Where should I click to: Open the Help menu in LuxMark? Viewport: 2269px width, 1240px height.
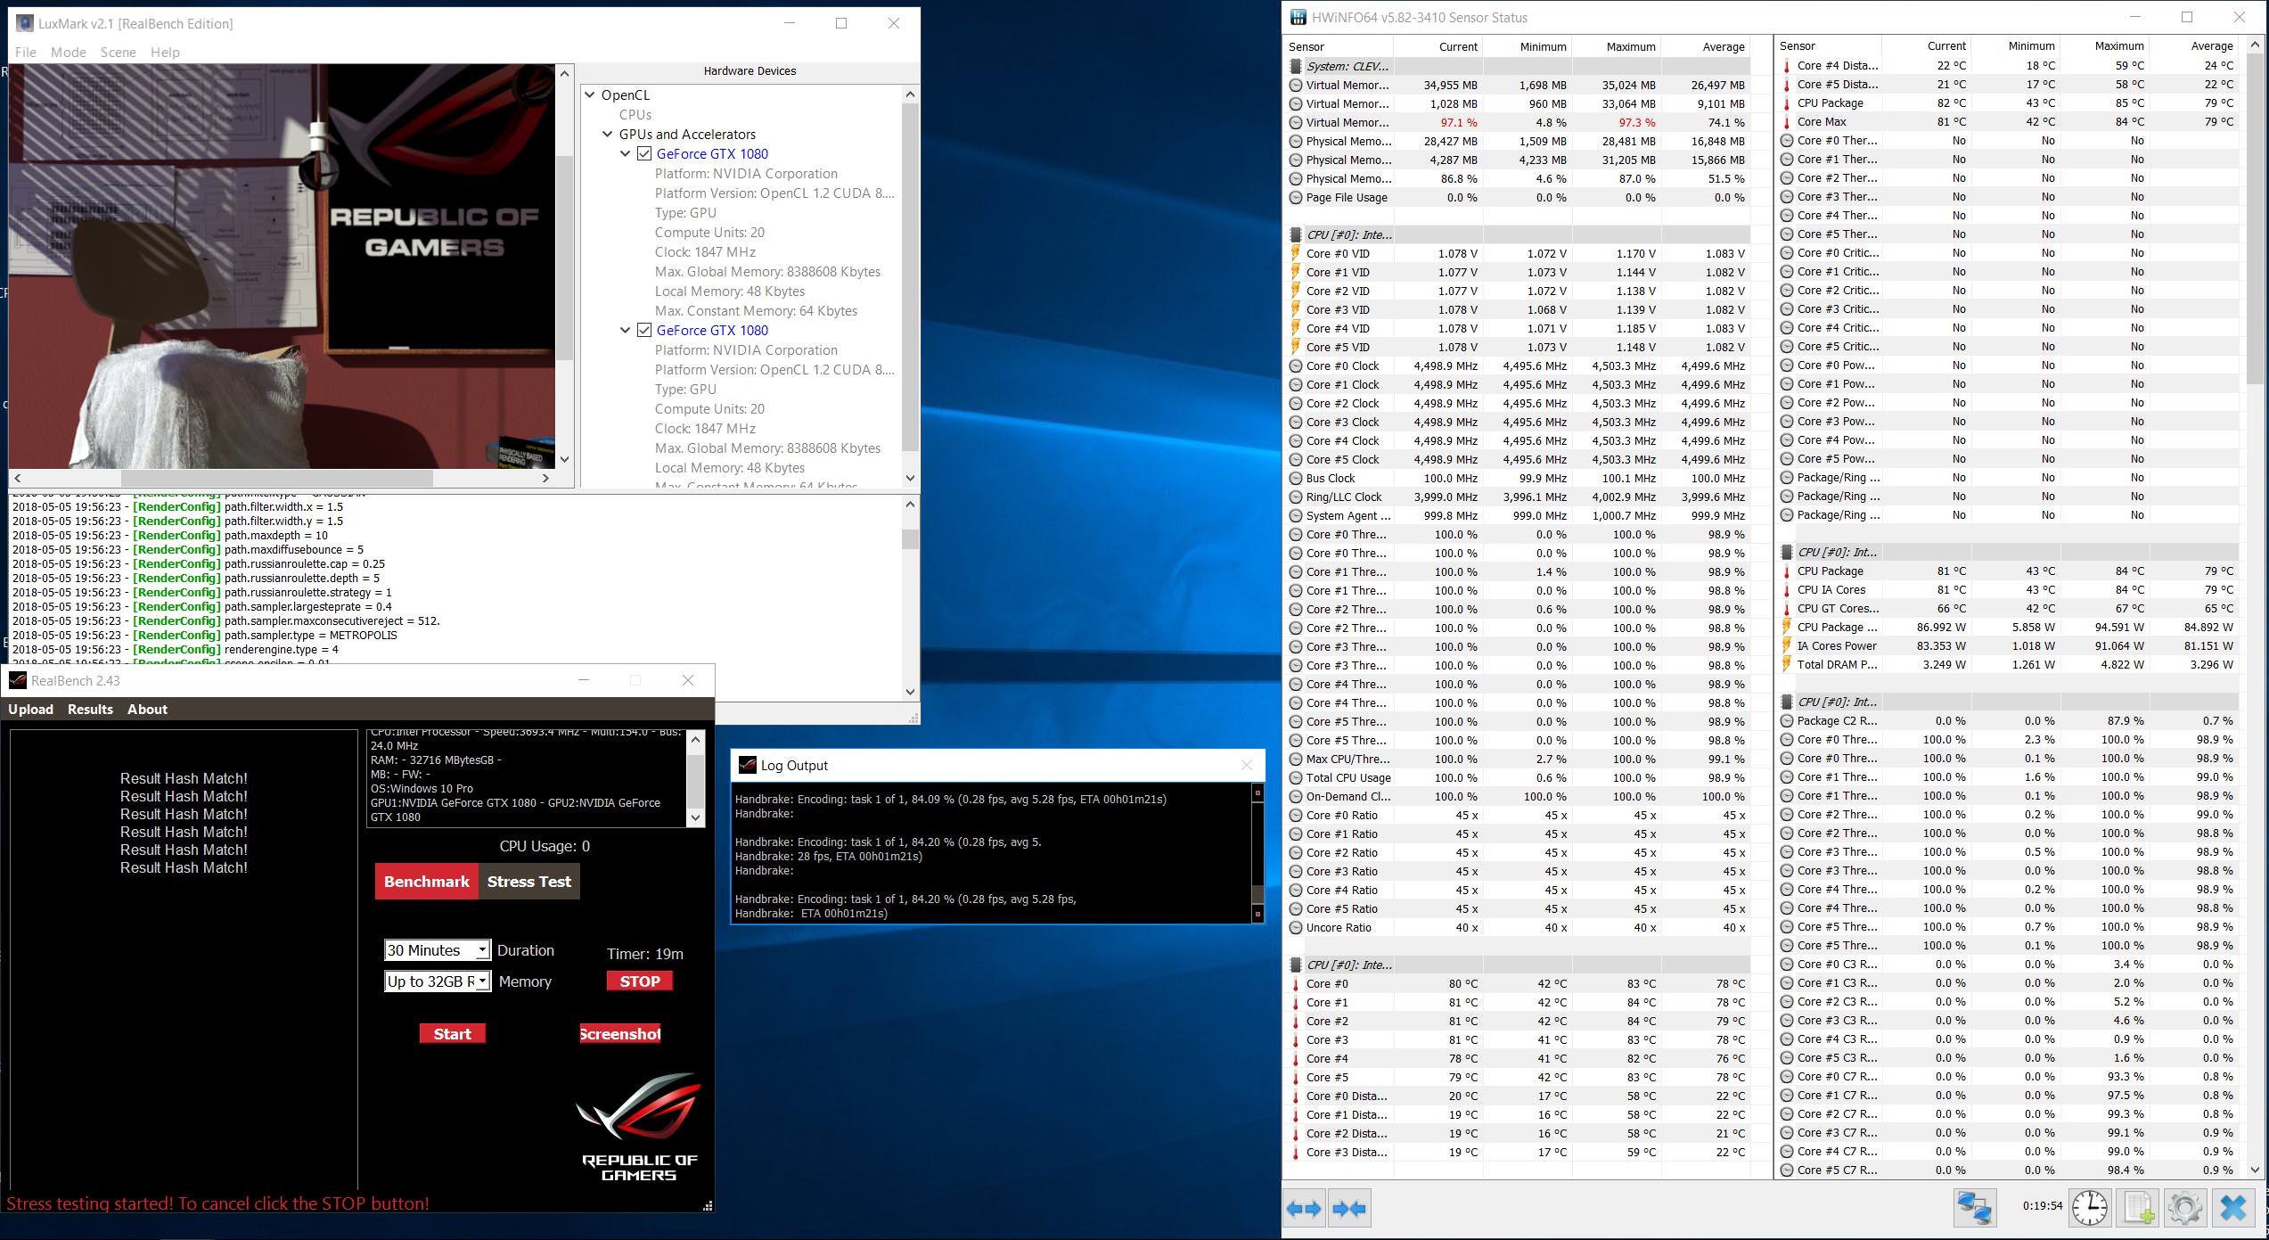[x=165, y=52]
